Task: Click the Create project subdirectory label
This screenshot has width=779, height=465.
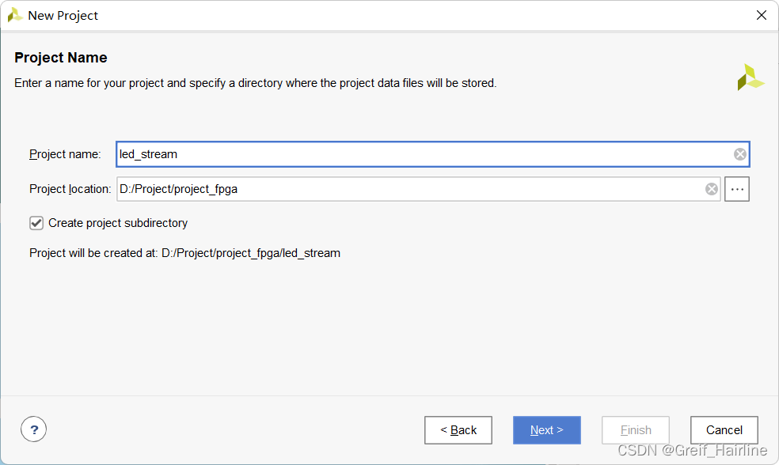Action: (x=118, y=223)
